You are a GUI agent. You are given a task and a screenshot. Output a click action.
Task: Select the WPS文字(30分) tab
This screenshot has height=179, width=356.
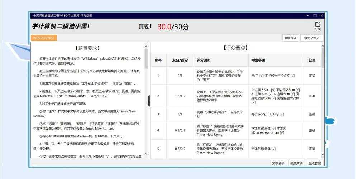coord(44,38)
